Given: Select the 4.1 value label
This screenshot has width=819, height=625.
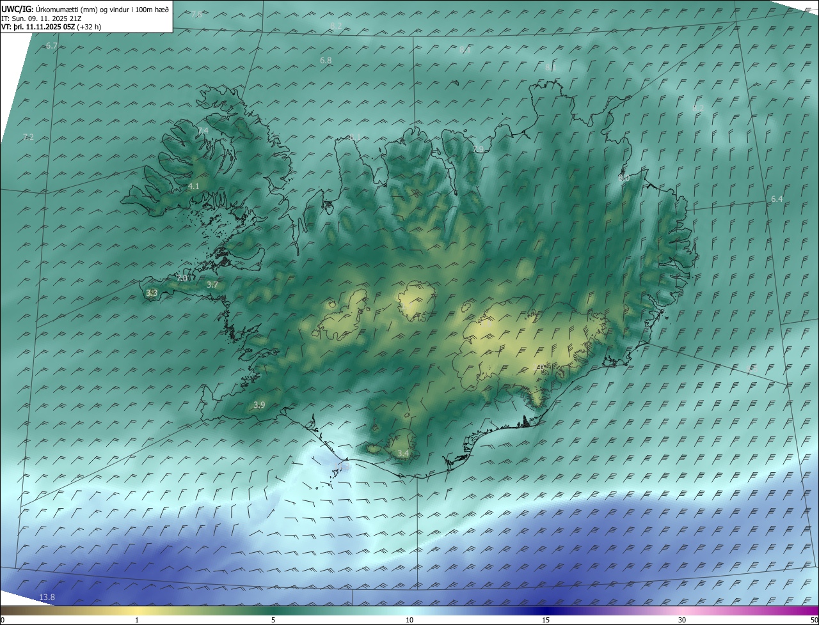Looking at the screenshot, I should [194, 187].
